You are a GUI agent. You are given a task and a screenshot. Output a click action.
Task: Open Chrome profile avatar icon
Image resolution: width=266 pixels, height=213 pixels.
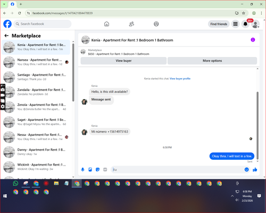(x=254, y=13)
